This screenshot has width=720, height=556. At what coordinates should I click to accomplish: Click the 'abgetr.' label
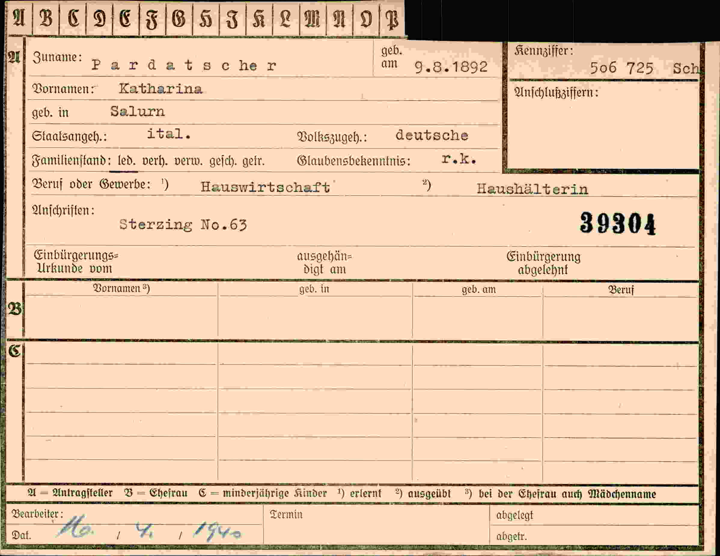click(512, 536)
